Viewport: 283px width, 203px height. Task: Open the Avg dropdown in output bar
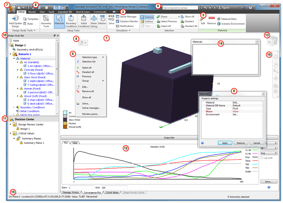point(269,153)
